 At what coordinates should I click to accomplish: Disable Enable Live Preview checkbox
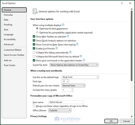(x=34, y=48)
